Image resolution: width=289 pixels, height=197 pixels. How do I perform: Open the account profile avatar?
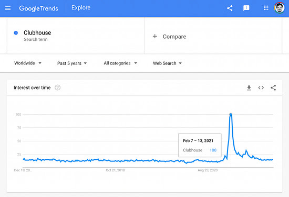(280, 8)
